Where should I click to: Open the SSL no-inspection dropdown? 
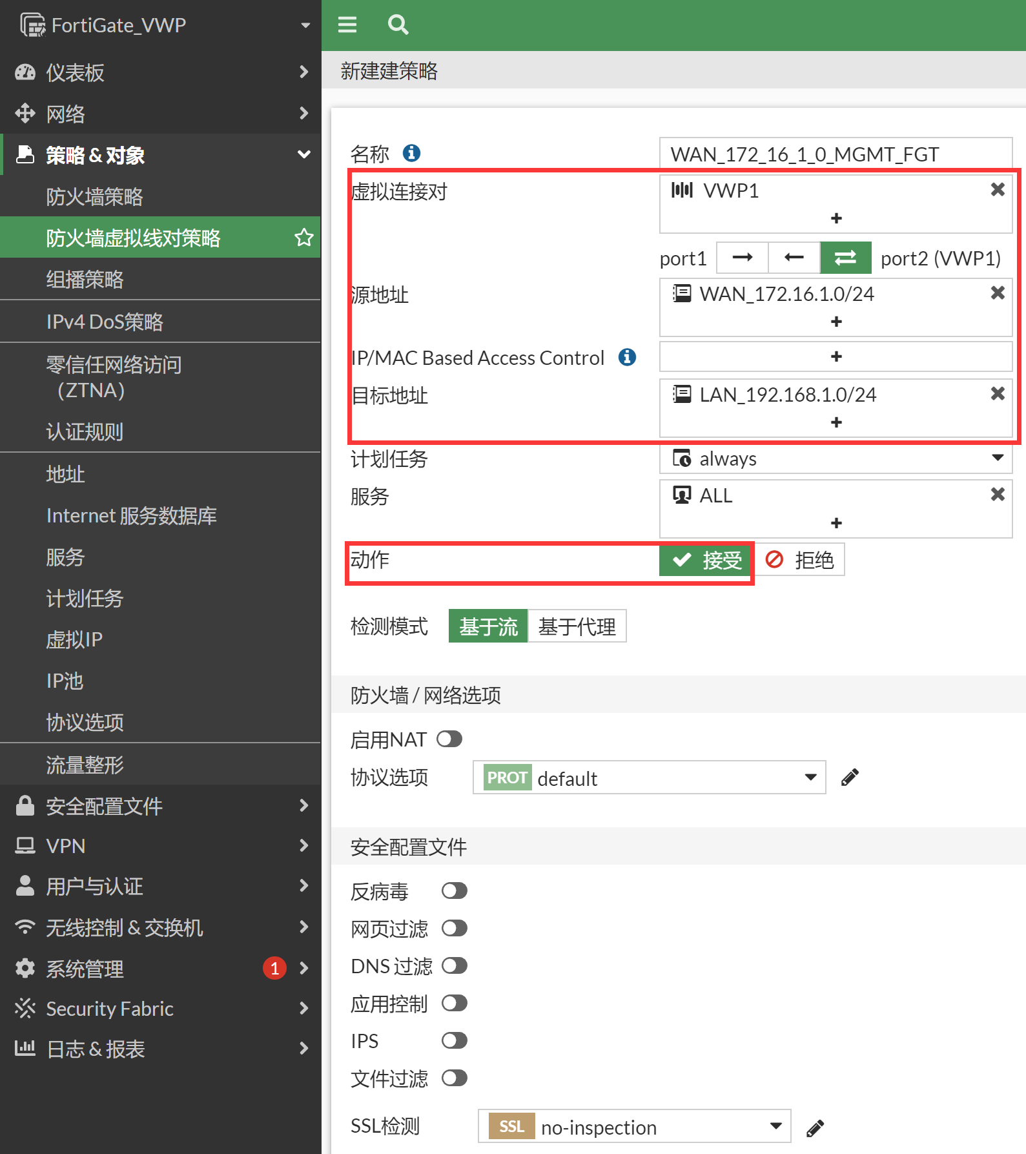coord(634,1127)
